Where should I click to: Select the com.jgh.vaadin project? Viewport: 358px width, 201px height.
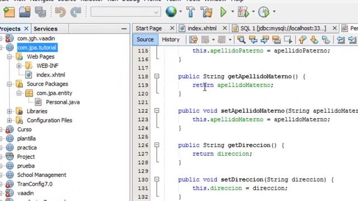[x=36, y=39]
